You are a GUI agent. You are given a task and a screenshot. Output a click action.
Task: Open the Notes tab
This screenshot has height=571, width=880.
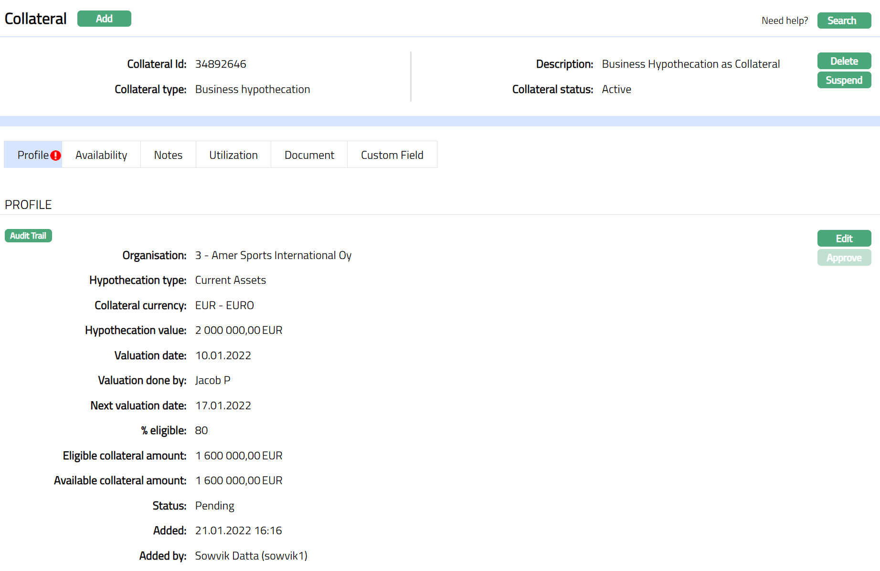[x=168, y=155]
